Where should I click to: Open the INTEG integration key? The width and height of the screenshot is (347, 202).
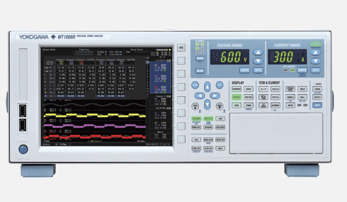[290, 105]
